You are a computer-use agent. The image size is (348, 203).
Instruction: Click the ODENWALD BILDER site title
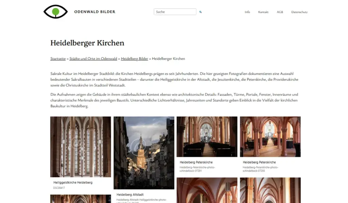[x=95, y=12]
